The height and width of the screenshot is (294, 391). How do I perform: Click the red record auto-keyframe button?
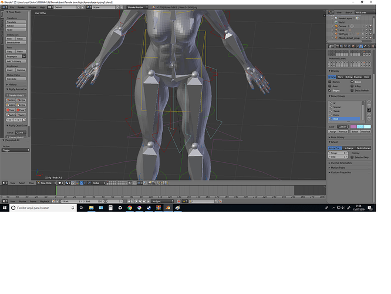(179, 201)
